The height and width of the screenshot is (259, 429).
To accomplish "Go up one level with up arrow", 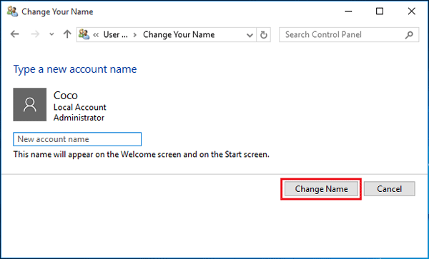I will 67,34.
